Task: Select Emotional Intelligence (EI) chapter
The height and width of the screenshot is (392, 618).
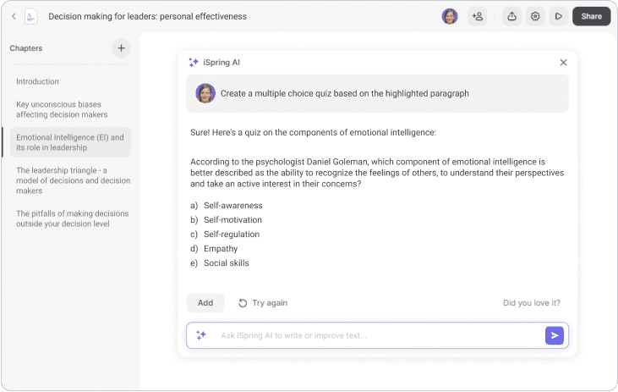Action: 70,142
